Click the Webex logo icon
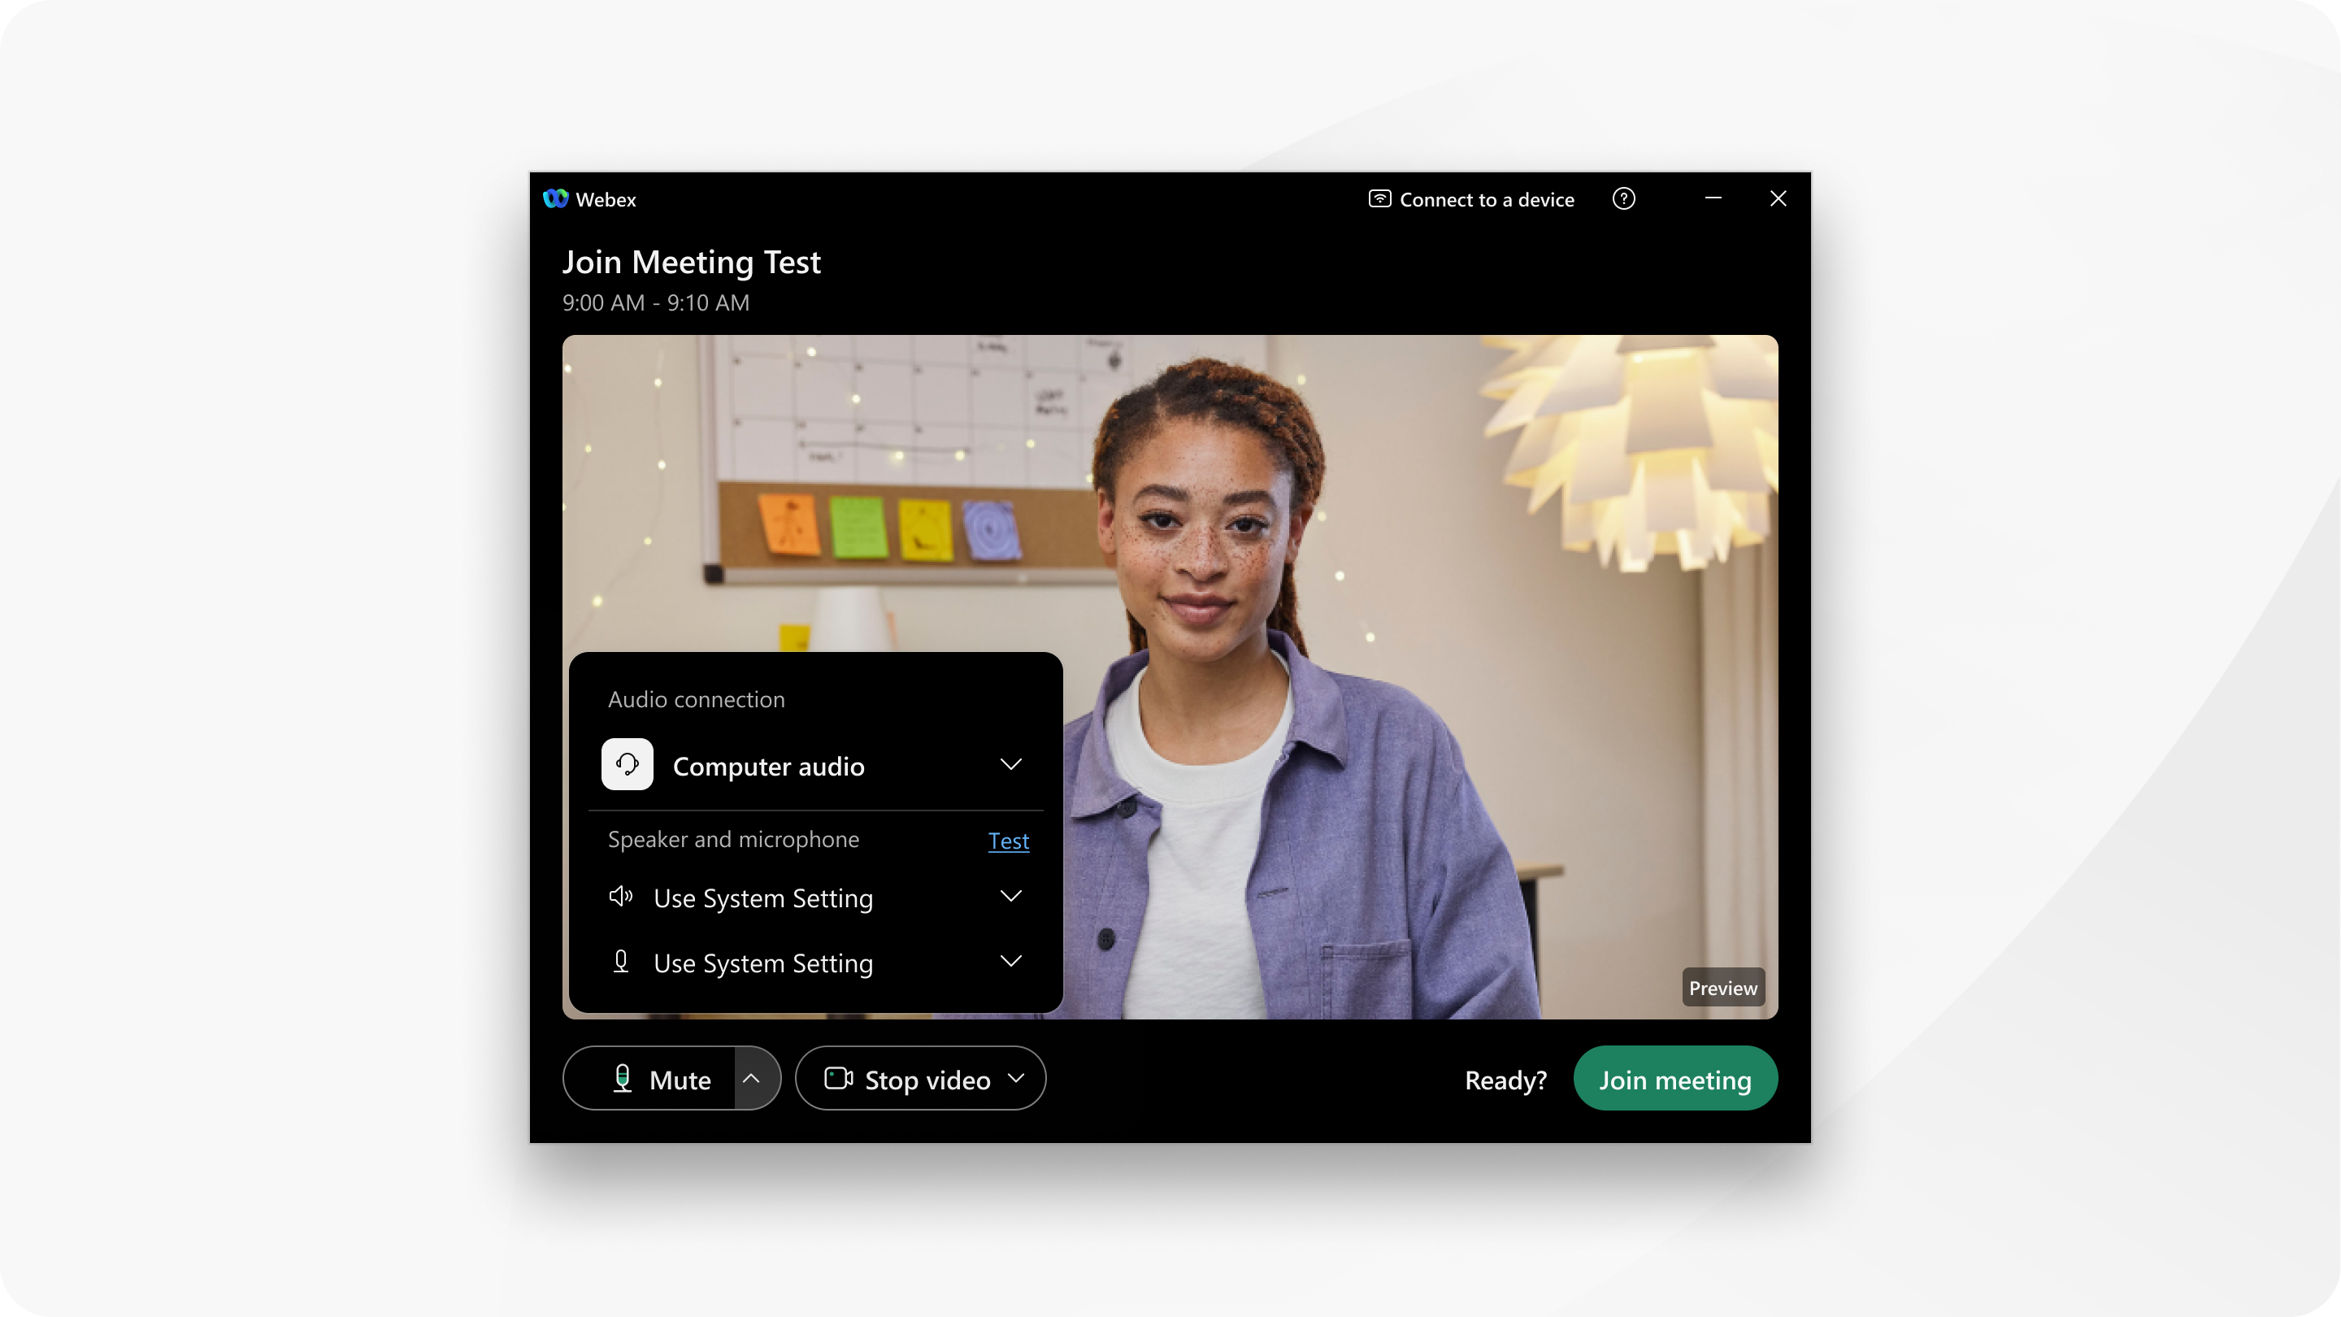This screenshot has height=1317, width=2341. coord(556,198)
